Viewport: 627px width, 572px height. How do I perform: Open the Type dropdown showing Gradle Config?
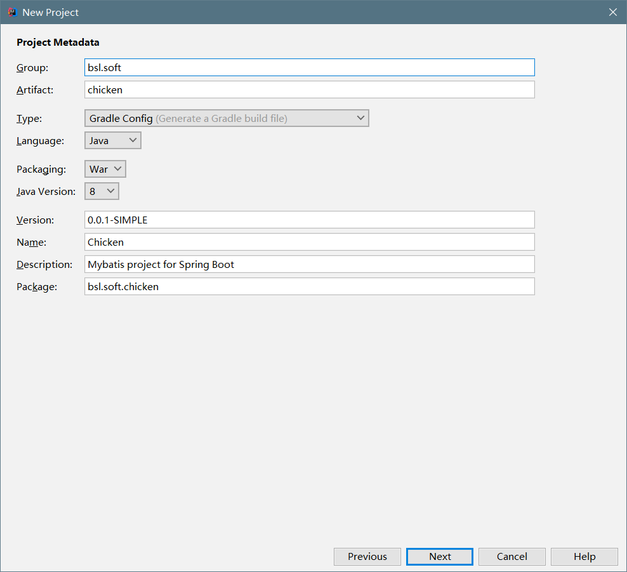click(x=227, y=118)
